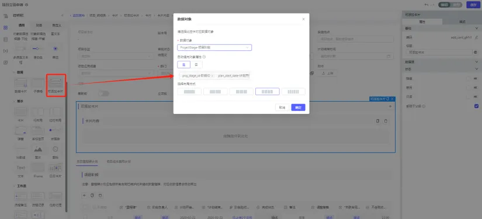Open the 项目成本费用计划 tab on the canvas
The width and height of the screenshot is (482, 219).
coord(119,161)
